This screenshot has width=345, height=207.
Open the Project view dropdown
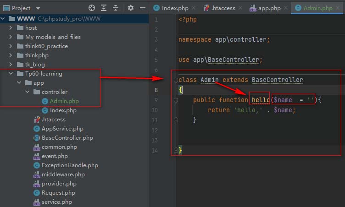(38, 8)
